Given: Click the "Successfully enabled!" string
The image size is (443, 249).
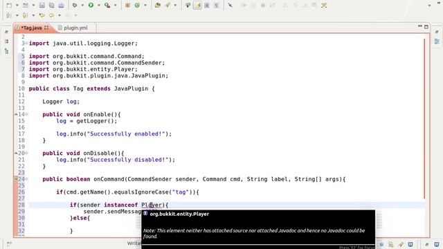Looking at the screenshot, I should pos(126,133).
